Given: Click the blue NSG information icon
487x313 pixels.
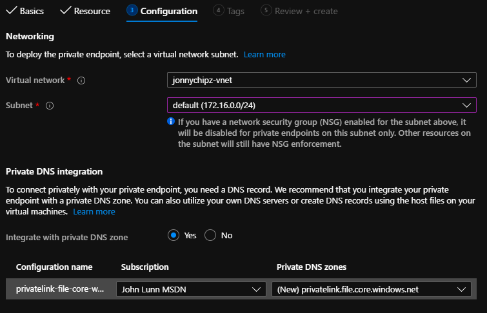Looking at the screenshot, I should point(171,121).
